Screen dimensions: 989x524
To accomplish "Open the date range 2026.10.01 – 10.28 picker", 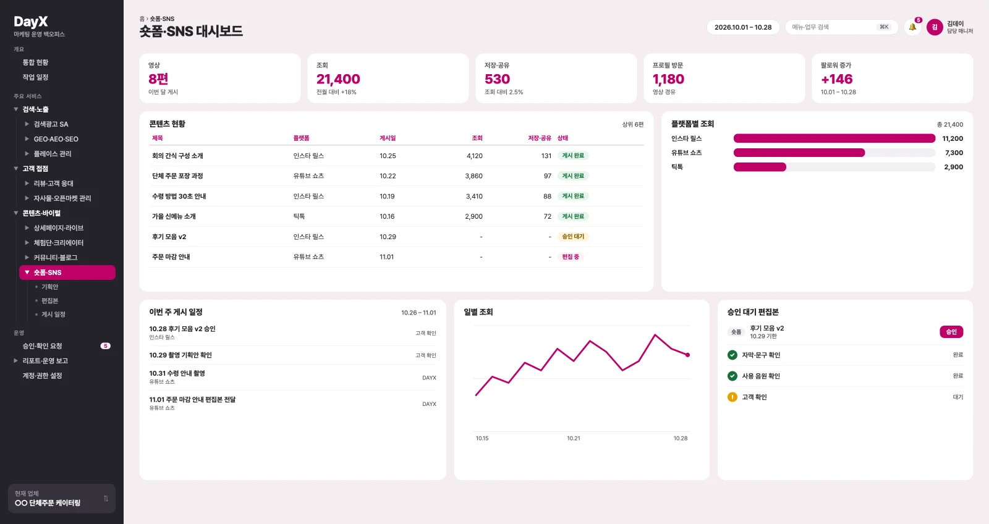I will (743, 27).
